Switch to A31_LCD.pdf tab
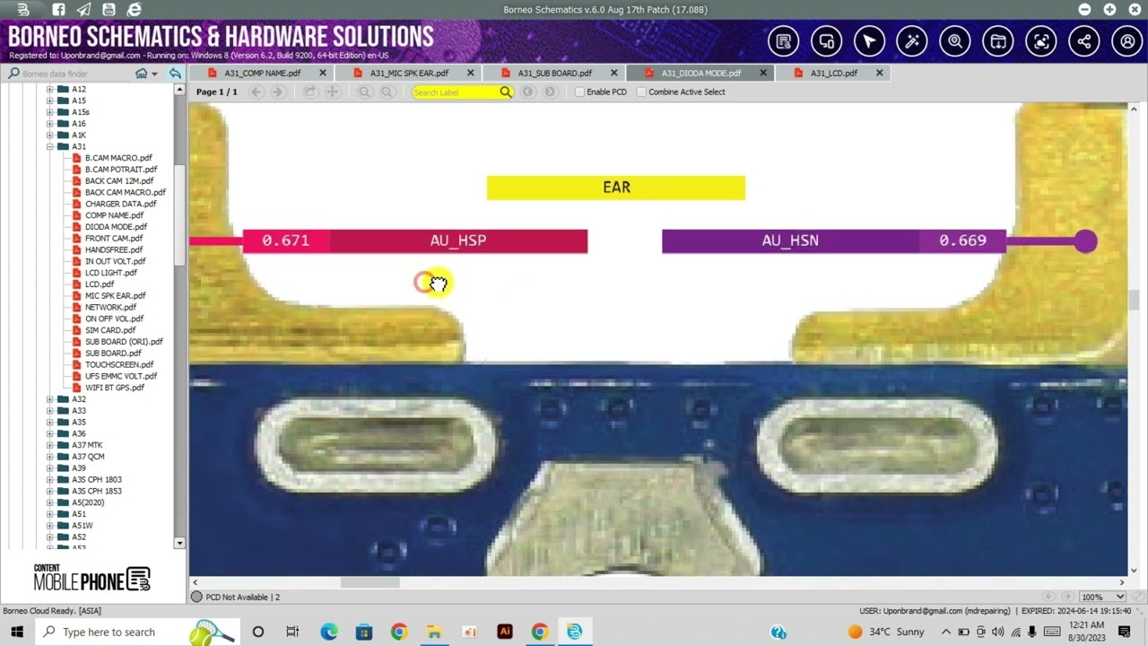Image resolution: width=1148 pixels, height=646 pixels. tap(833, 74)
